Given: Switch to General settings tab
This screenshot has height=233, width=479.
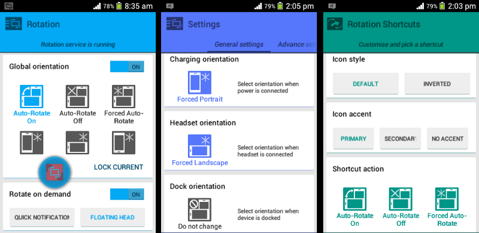Looking at the screenshot, I should click(239, 44).
